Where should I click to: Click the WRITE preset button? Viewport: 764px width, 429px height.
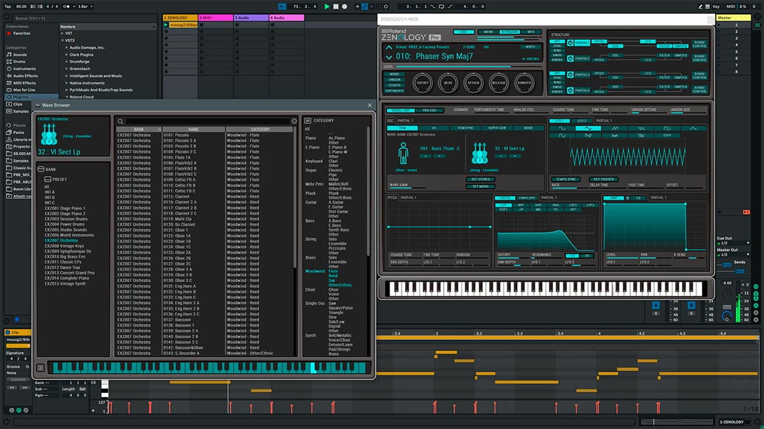pyautogui.click(x=530, y=46)
